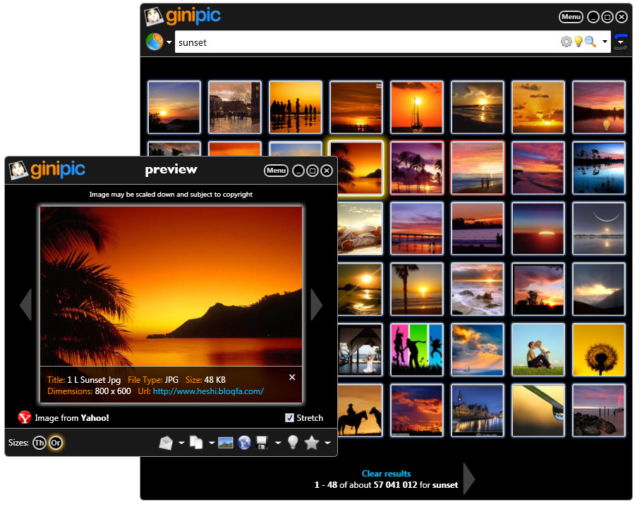Select the Or original size option
The image size is (642, 509).
[56, 443]
